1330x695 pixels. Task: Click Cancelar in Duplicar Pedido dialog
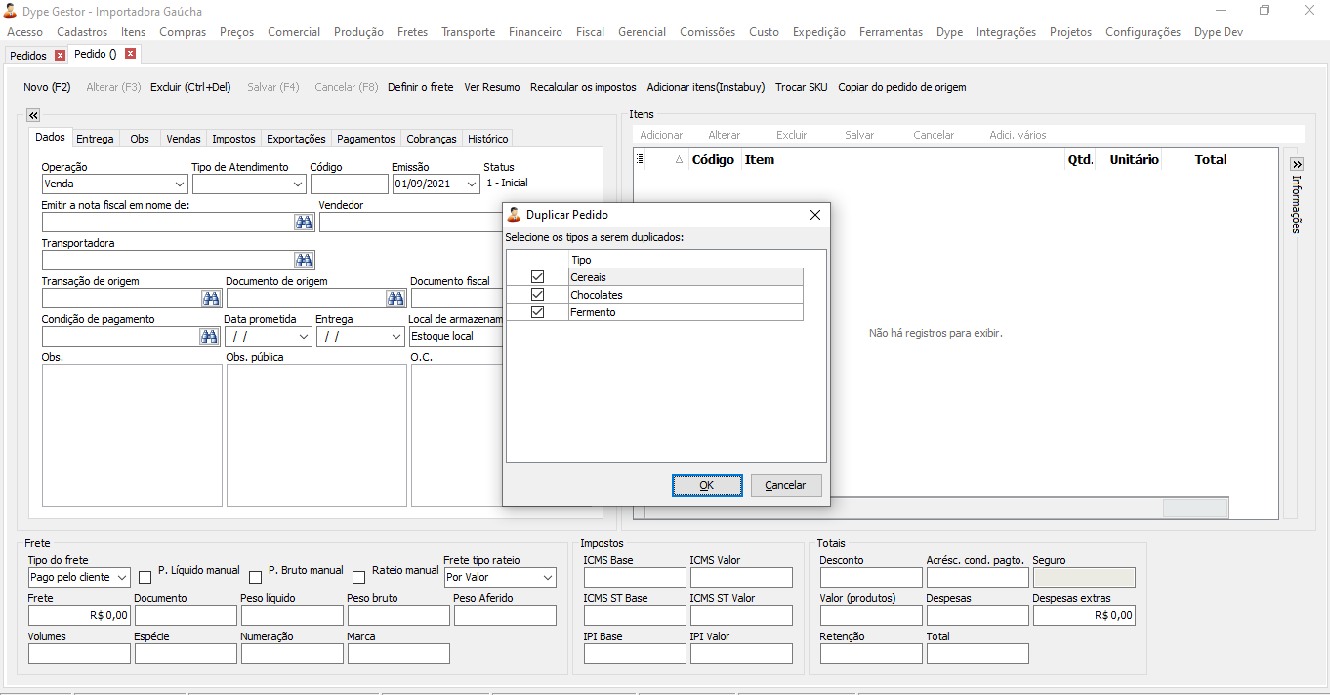pos(785,485)
